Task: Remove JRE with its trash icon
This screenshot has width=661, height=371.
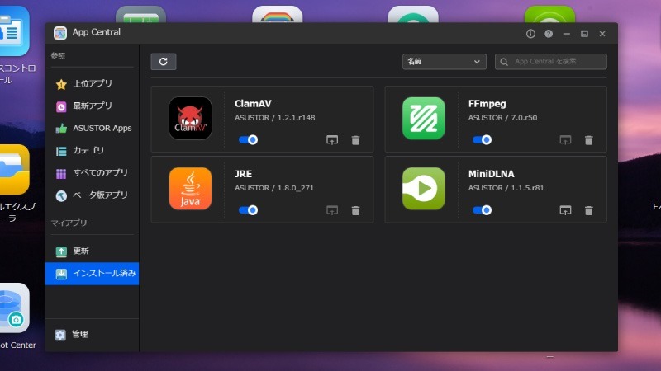Action: [355, 210]
